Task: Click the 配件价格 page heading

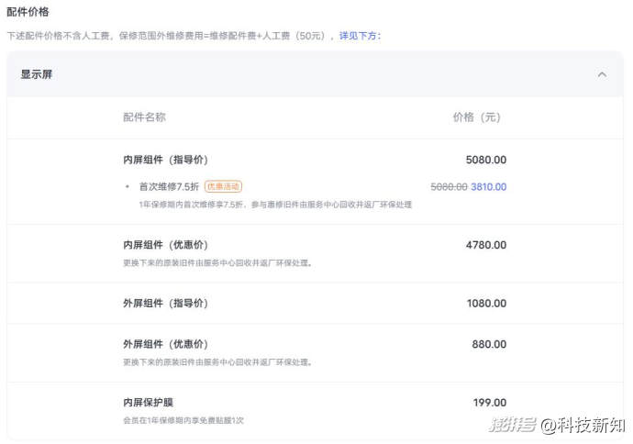Action: (28, 12)
